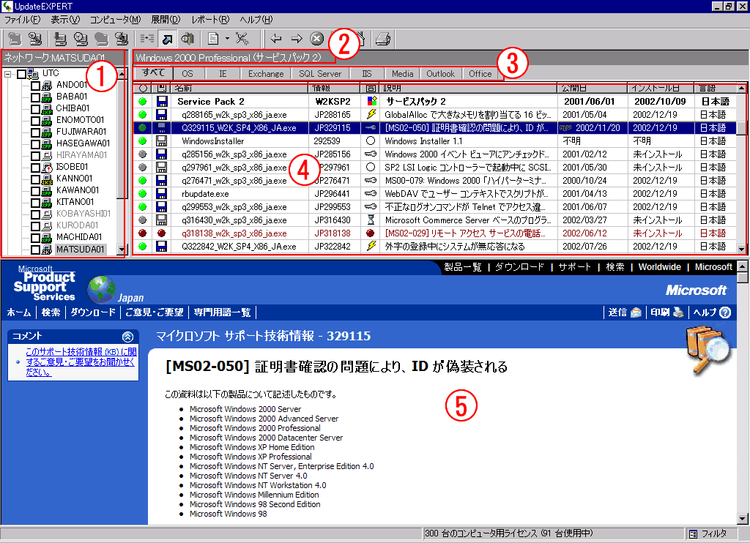Open the 専門用語一覧 link
This screenshot has width=750, height=543.
[222, 312]
